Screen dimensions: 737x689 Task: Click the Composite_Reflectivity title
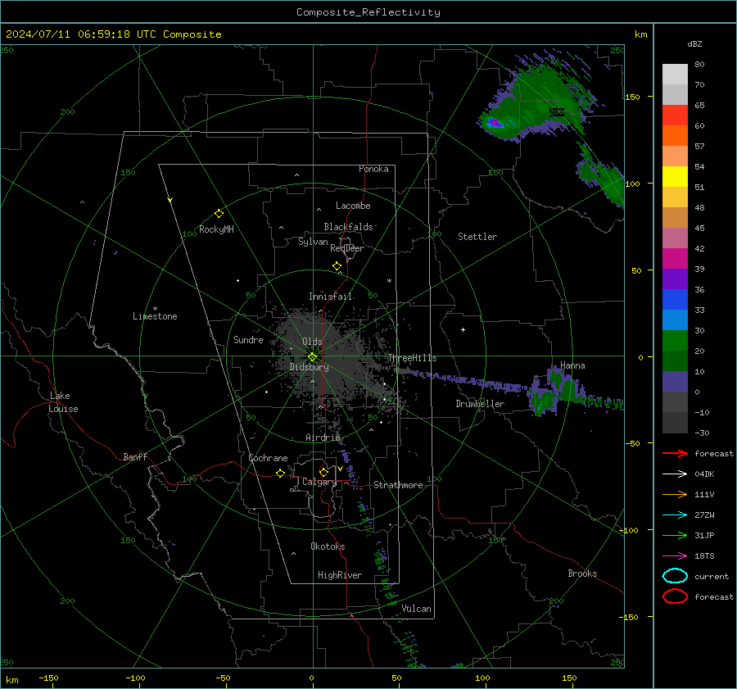(368, 12)
